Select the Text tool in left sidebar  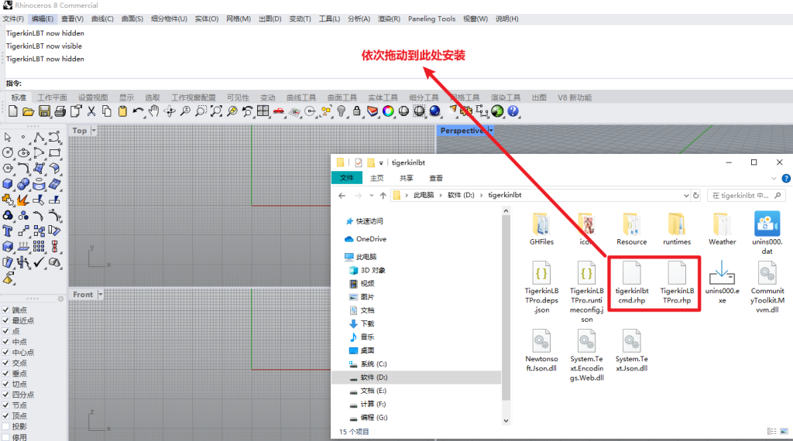pyautogui.click(x=8, y=231)
